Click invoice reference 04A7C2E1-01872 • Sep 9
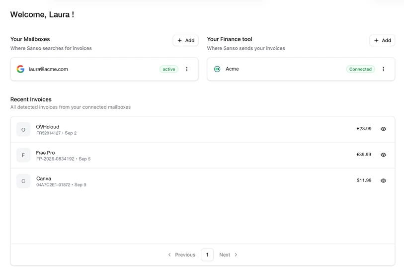The image size is (404, 275). pos(61,184)
